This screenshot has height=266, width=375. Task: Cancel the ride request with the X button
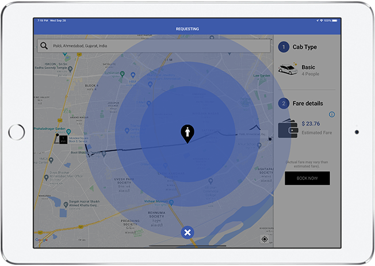[x=187, y=233]
